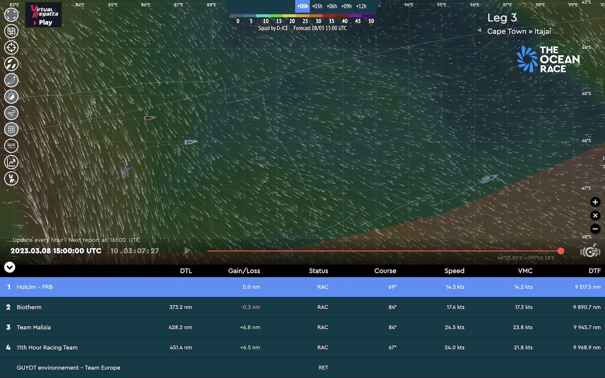Select the +06h forecast tab
The width and height of the screenshot is (605, 378).
coord(332,6)
